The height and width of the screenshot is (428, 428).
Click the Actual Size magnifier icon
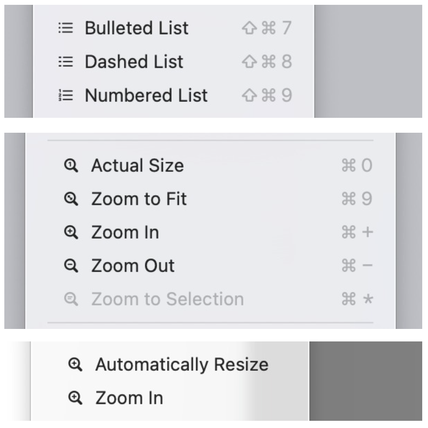tap(71, 166)
